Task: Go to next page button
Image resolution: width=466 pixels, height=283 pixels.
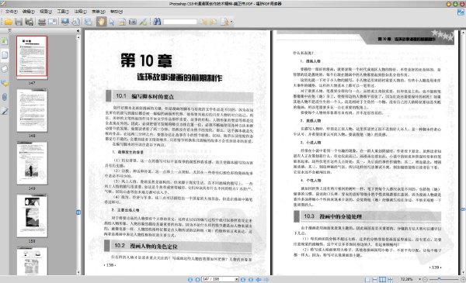Action: 243,279
